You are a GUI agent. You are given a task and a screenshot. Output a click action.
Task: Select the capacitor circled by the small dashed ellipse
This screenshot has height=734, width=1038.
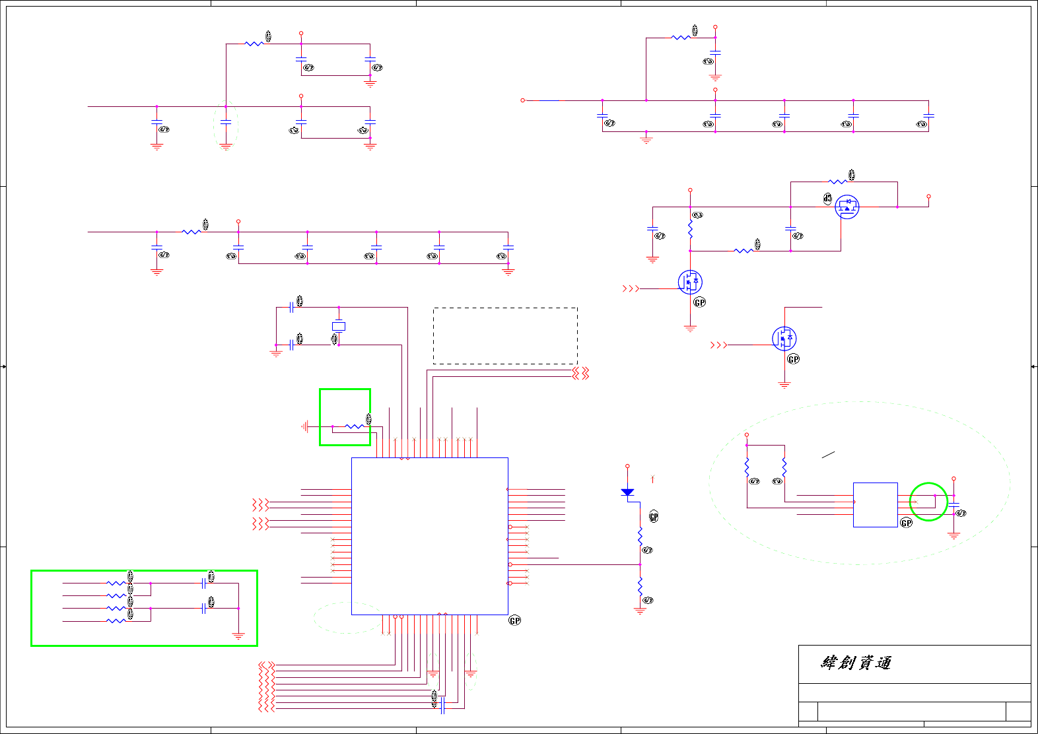226,123
